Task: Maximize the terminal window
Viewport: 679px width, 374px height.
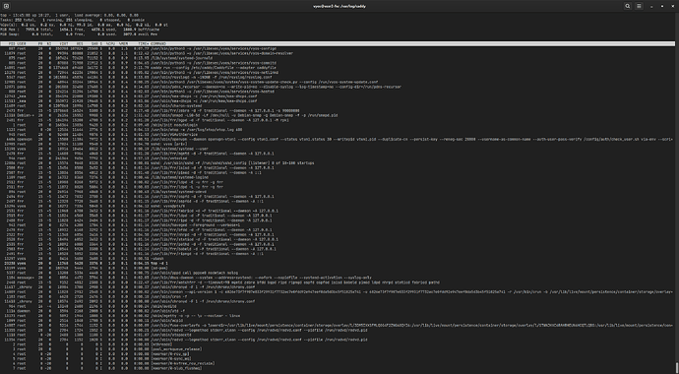Action: [662, 6]
